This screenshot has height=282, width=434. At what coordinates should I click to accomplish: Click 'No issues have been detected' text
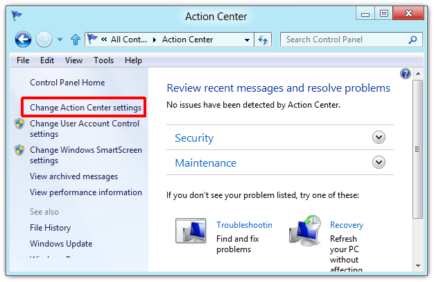(253, 105)
